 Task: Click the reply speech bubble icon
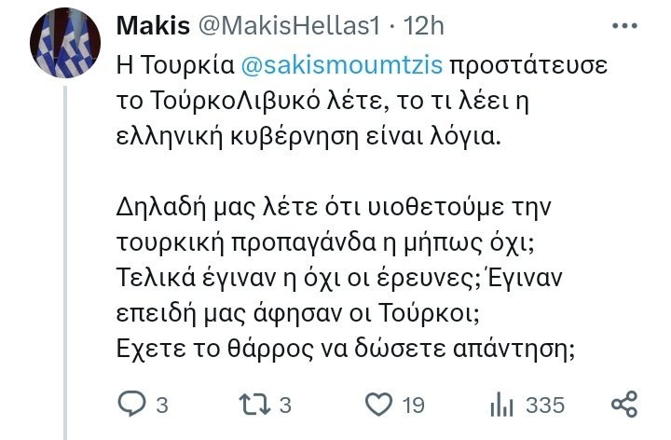130,405
